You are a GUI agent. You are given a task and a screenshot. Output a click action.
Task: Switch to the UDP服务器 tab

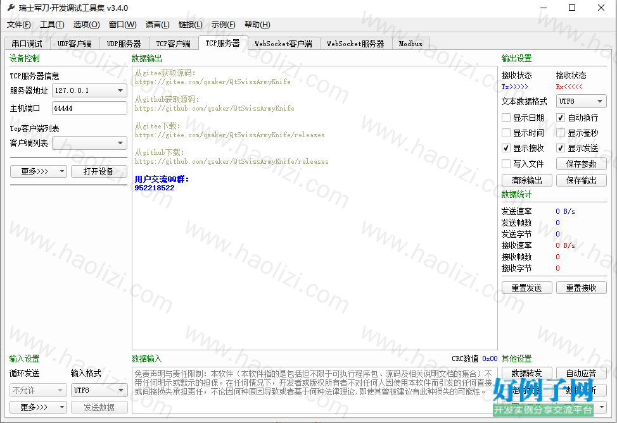click(124, 44)
